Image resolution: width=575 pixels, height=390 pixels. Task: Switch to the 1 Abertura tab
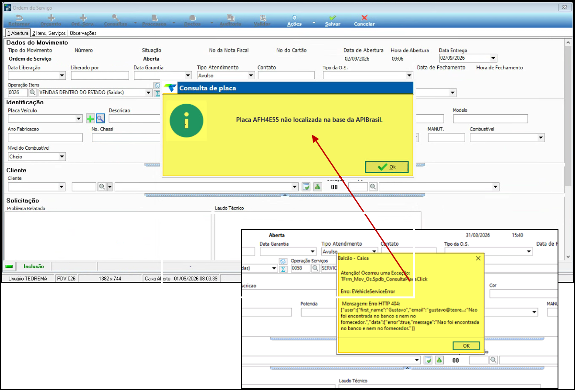[x=17, y=33]
